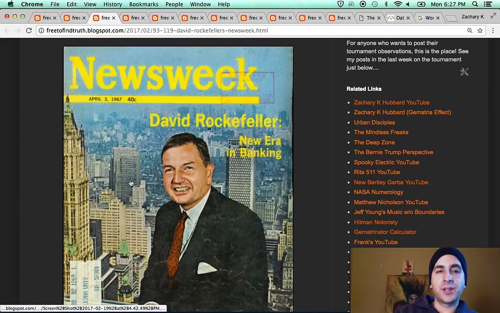The height and width of the screenshot is (313, 500).
Task: Visit The Bernie Trump Perspective link
Action: [x=394, y=152]
